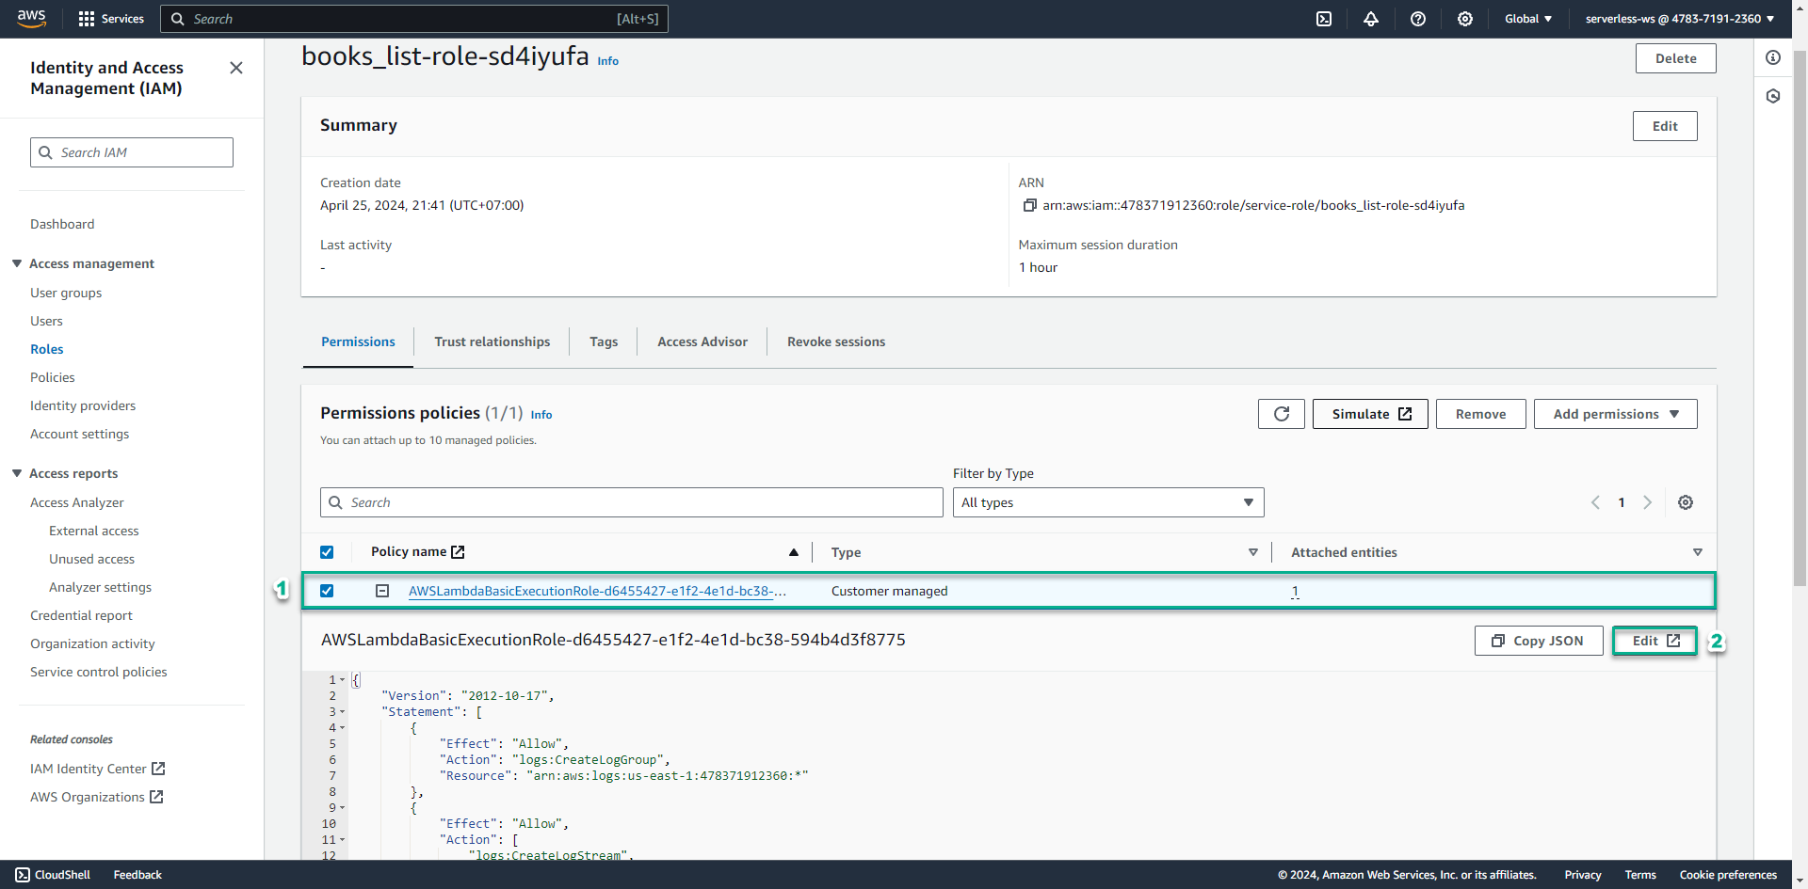Open Dashboard in the IAM sidebar
1808x889 pixels.
62,224
